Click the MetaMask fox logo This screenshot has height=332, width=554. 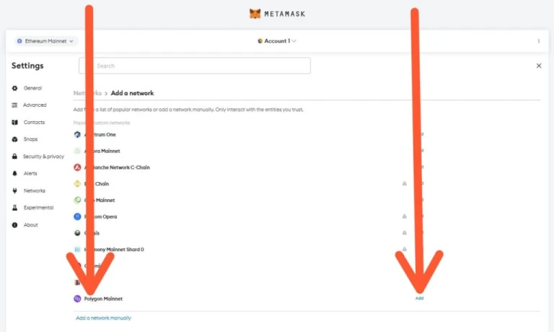pos(255,14)
